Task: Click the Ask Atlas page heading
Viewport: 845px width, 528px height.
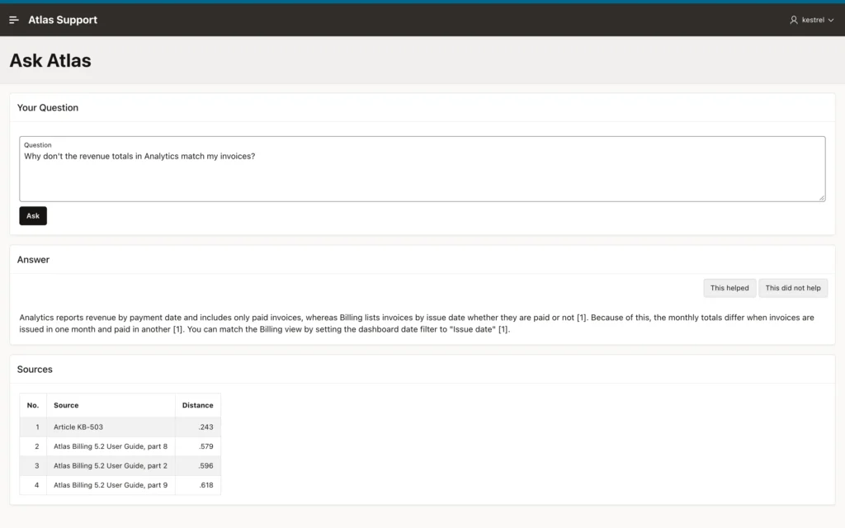Action: (x=50, y=60)
